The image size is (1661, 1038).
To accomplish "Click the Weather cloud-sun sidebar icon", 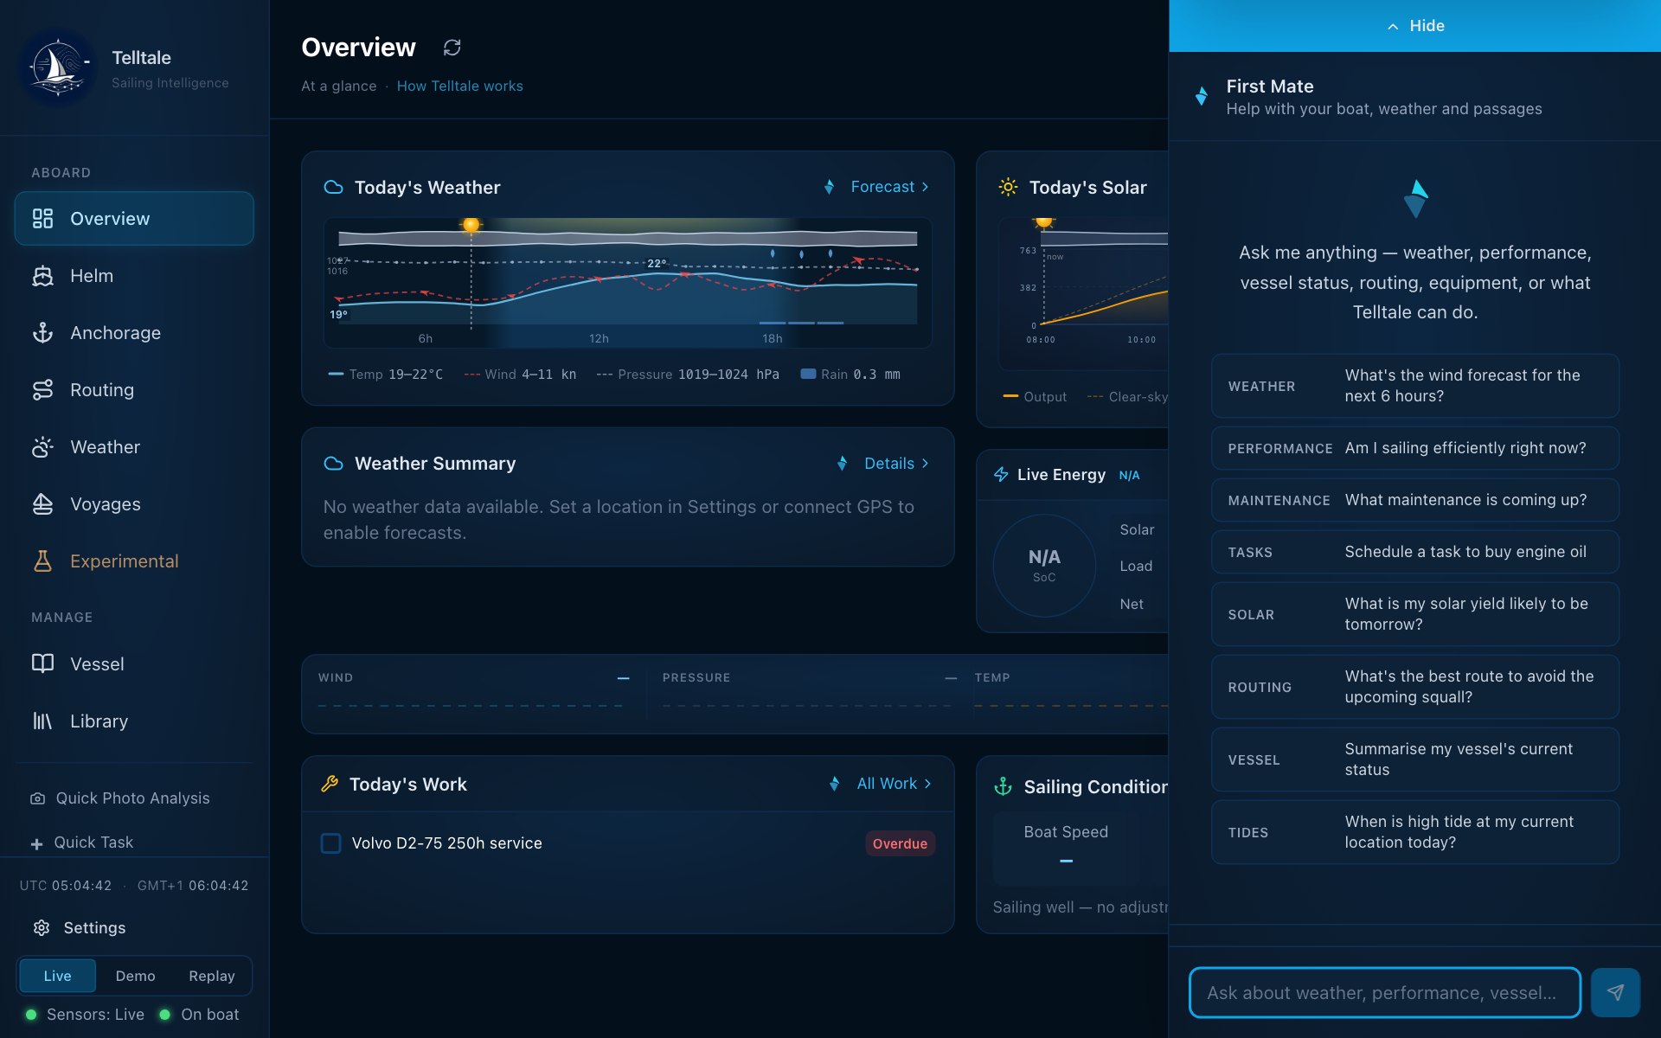I will click(42, 447).
